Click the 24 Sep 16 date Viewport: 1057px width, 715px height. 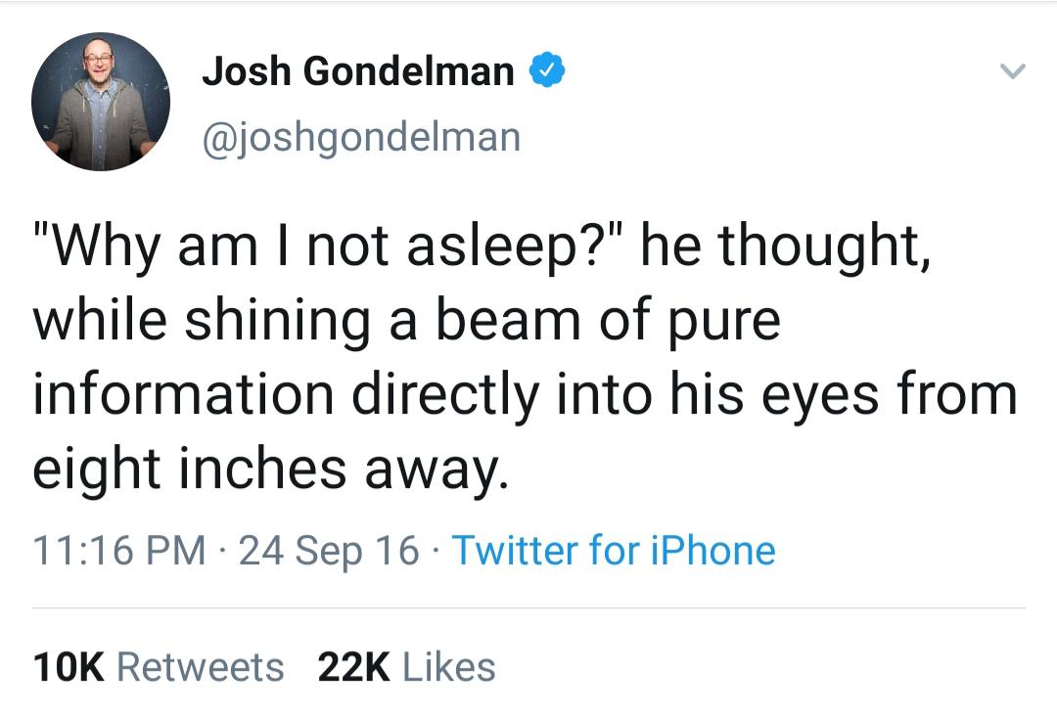329,550
